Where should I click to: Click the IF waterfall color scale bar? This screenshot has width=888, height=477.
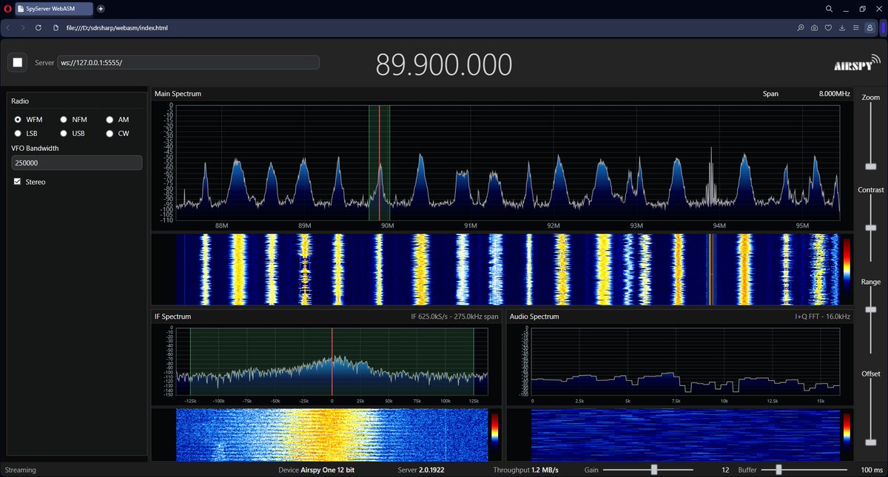494,434
